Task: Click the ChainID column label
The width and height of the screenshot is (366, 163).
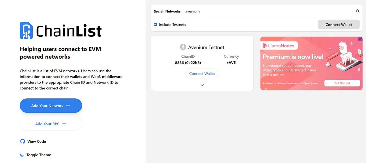Action: pos(188,56)
